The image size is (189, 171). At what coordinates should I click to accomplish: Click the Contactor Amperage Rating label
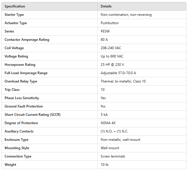click(27, 40)
